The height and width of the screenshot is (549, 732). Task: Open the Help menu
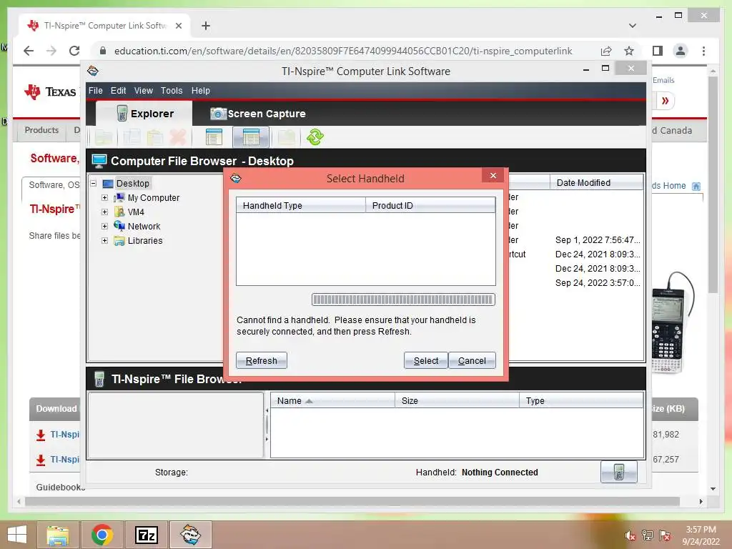tap(201, 91)
